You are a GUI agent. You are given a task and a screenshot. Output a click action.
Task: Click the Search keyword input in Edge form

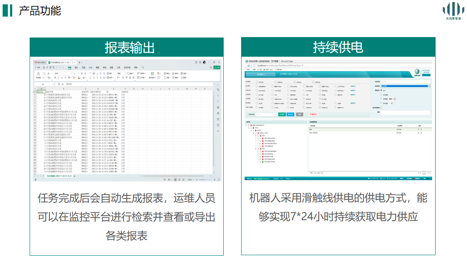tap(266, 114)
